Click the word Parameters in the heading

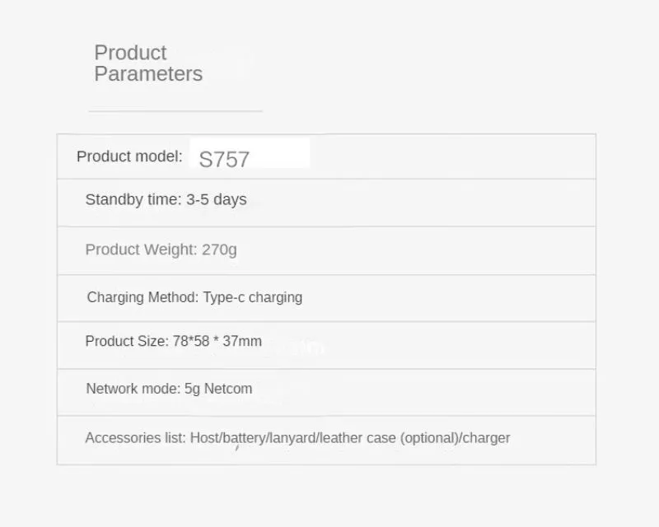[148, 74]
